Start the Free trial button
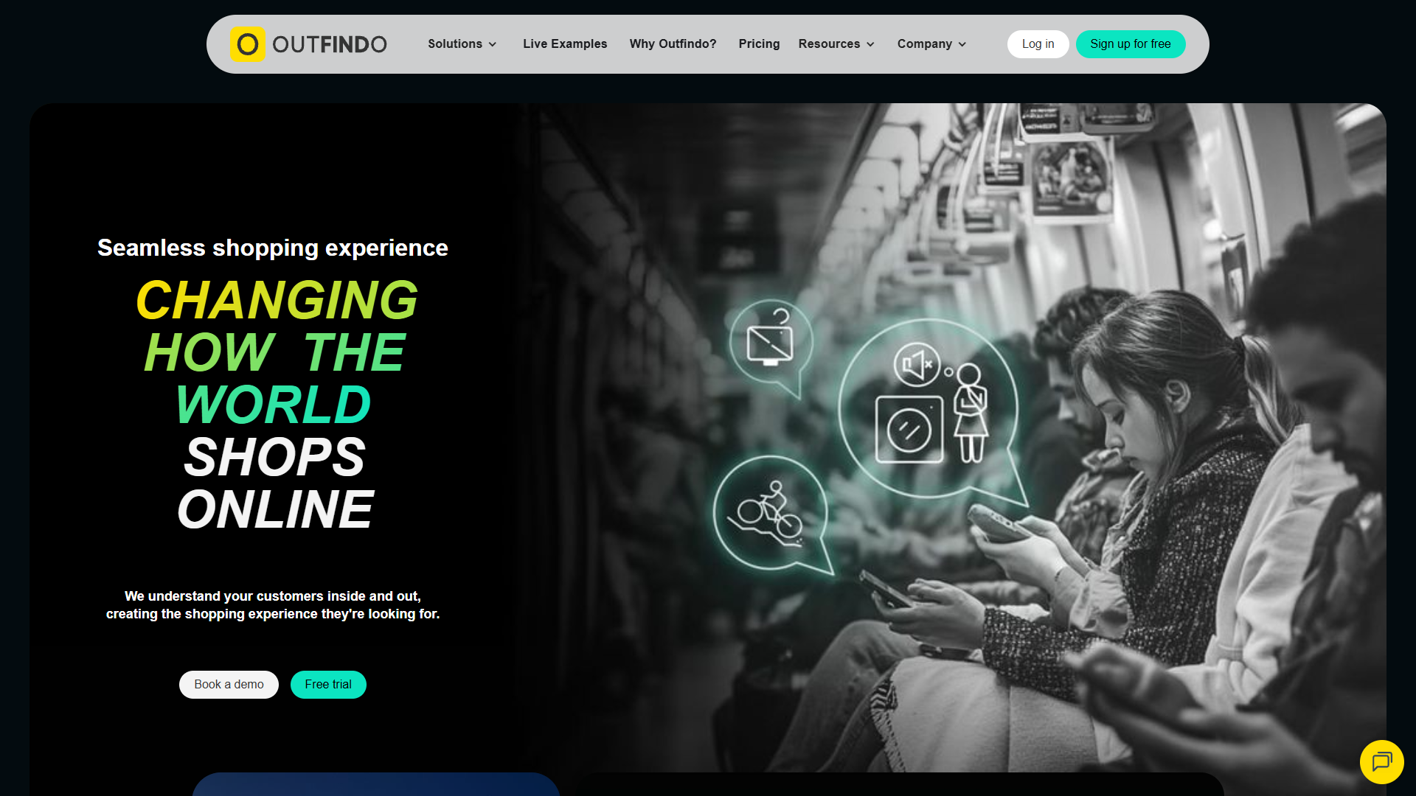The image size is (1416, 796). click(328, 685)
